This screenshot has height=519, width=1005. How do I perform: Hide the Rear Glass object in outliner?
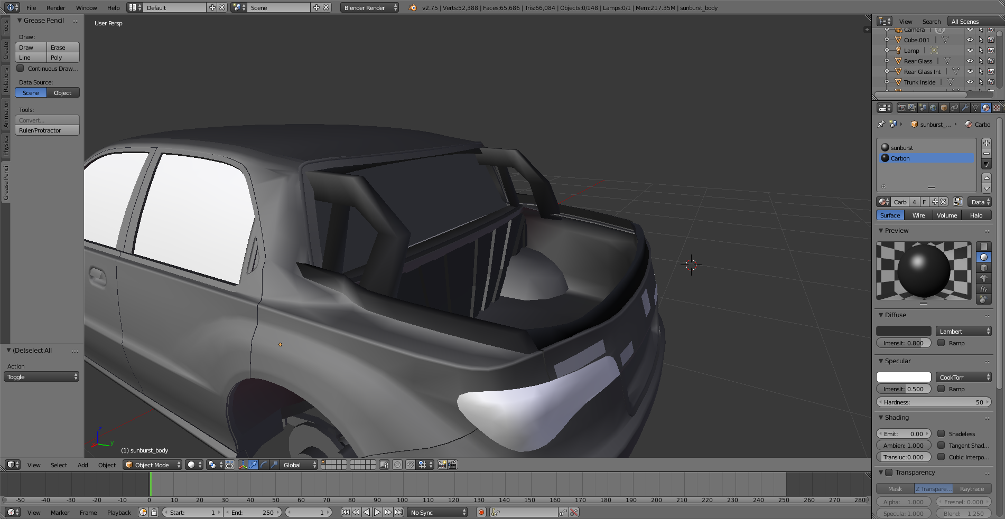(x=970, y=61)
